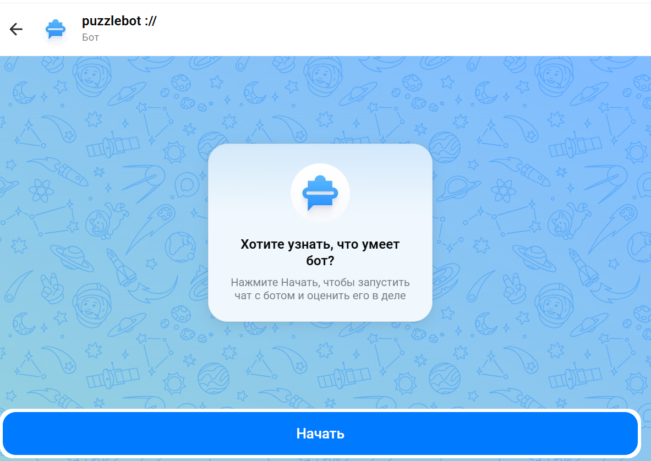Select the heading "Хотите узнать, что умеет бот?"

(x=320, y=253)
